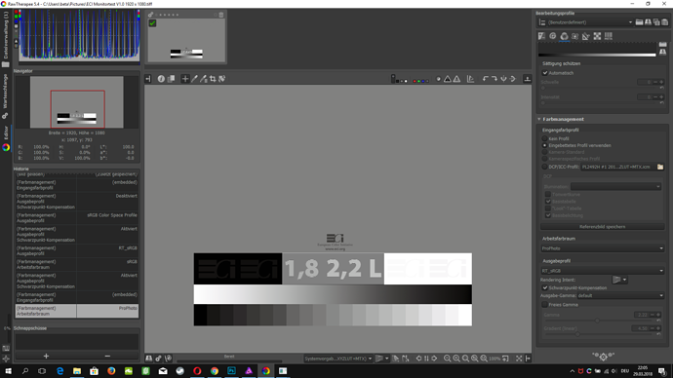
Task: Open the Raw tools tab
Action: [597, 36]
